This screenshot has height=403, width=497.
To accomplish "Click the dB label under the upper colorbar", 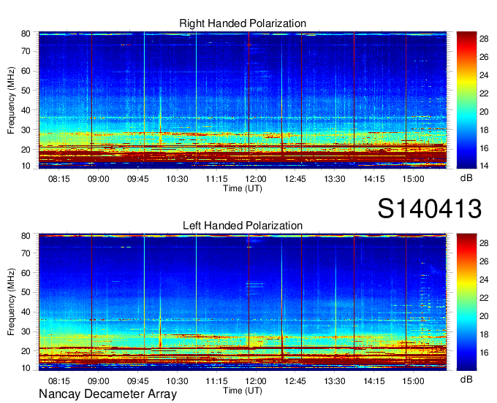I will [466, 178].
